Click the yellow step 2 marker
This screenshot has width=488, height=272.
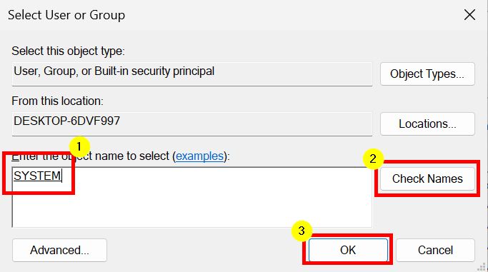(x=373, y=159)
